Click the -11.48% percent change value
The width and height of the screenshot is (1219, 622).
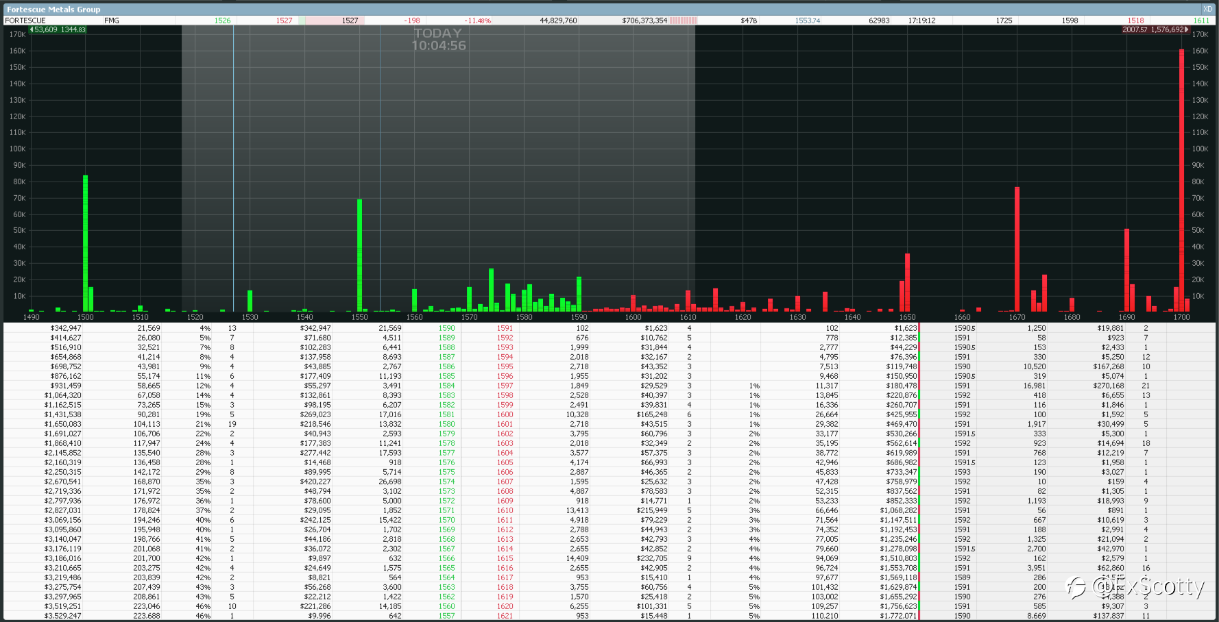478,21
